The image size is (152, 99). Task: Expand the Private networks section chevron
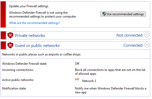pos(147,35)
